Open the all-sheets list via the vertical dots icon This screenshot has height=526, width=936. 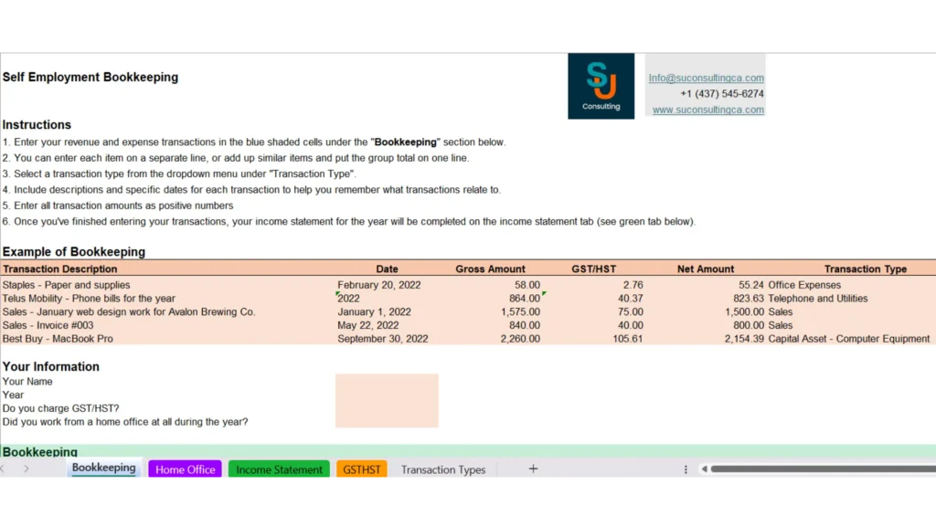pos(685,468)
